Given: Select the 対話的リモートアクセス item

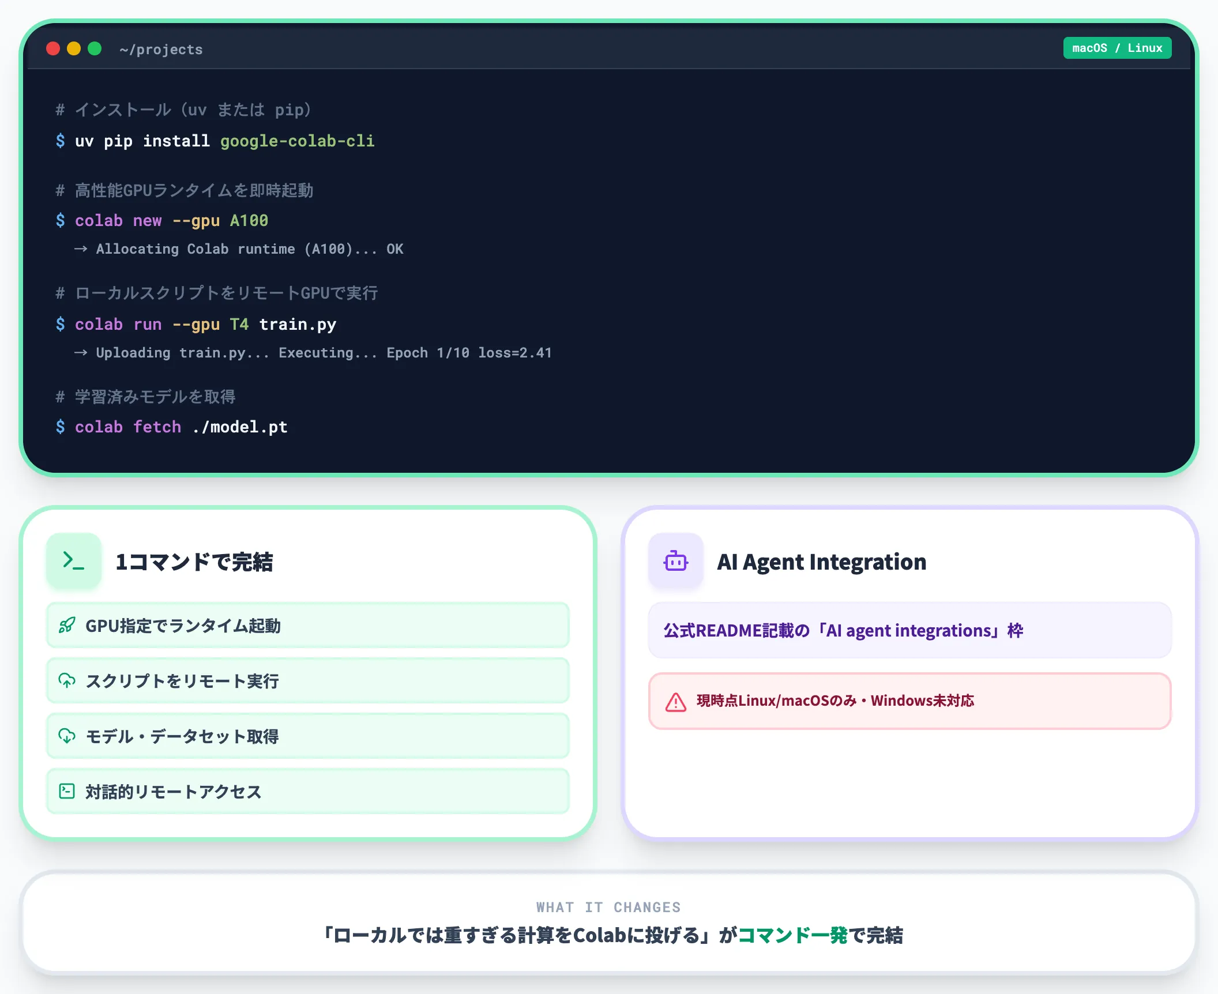Looking at the screenshot, I should [x=307, y=791].
